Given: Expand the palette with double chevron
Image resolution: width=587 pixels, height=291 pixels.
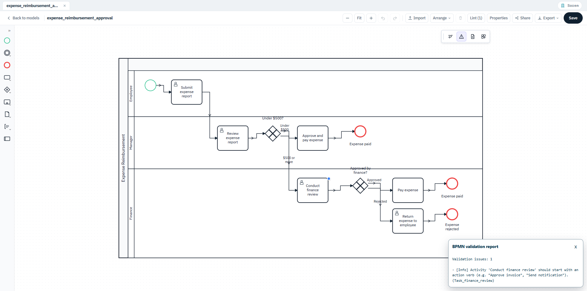Looking at the screenshot, I should point(9,31).
